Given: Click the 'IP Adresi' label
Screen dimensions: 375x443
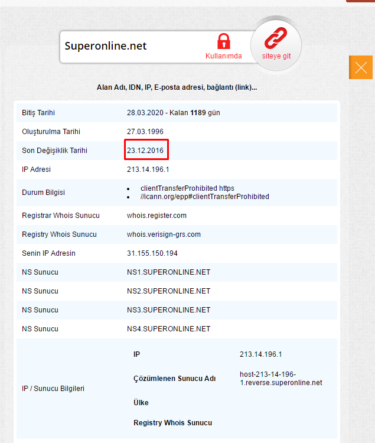Looking at the screenshot, I should pos(37,170).
